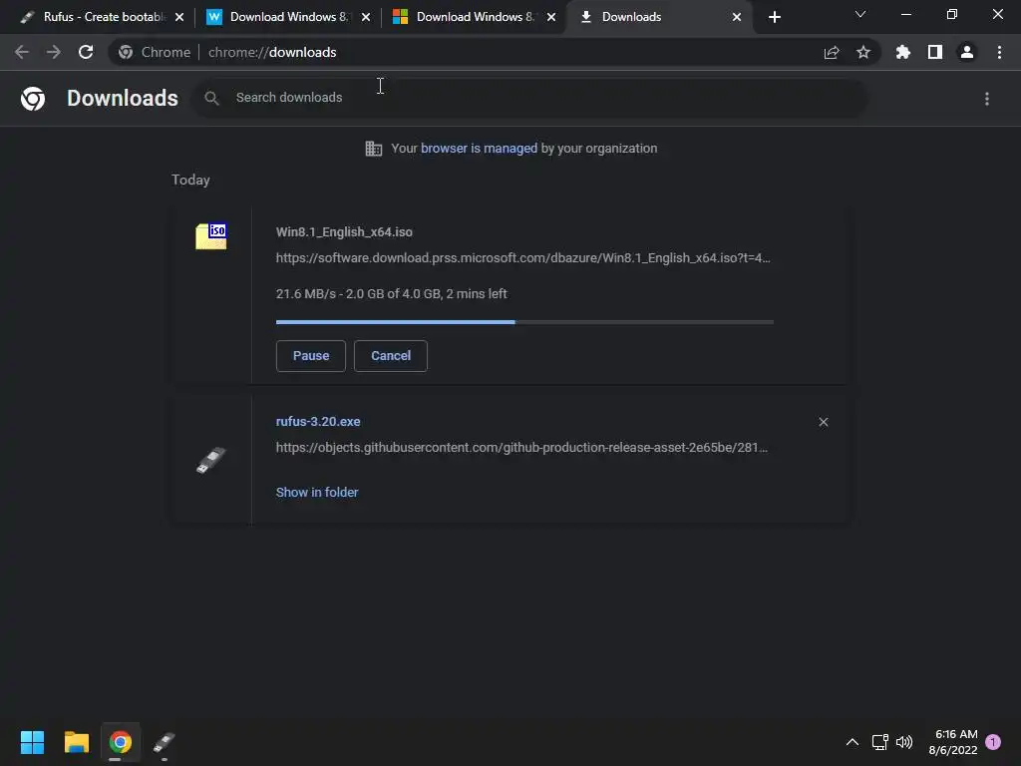1021x766 pixels.
Task: Click the Win8.1 download progress bar
Action: pyautogui.click(x=524, y=322)
